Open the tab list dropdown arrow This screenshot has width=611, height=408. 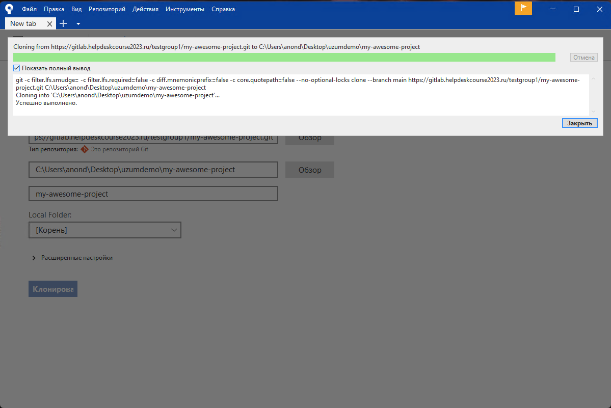click(78, 23)
